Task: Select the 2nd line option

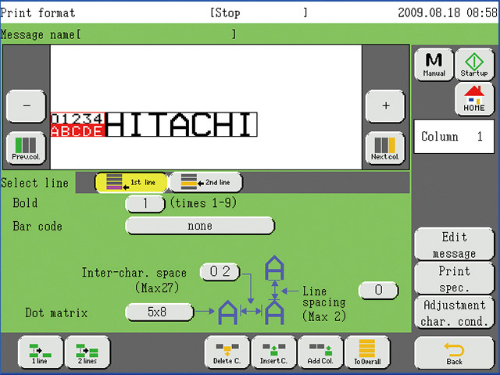Action: click(x=205, y=183)
